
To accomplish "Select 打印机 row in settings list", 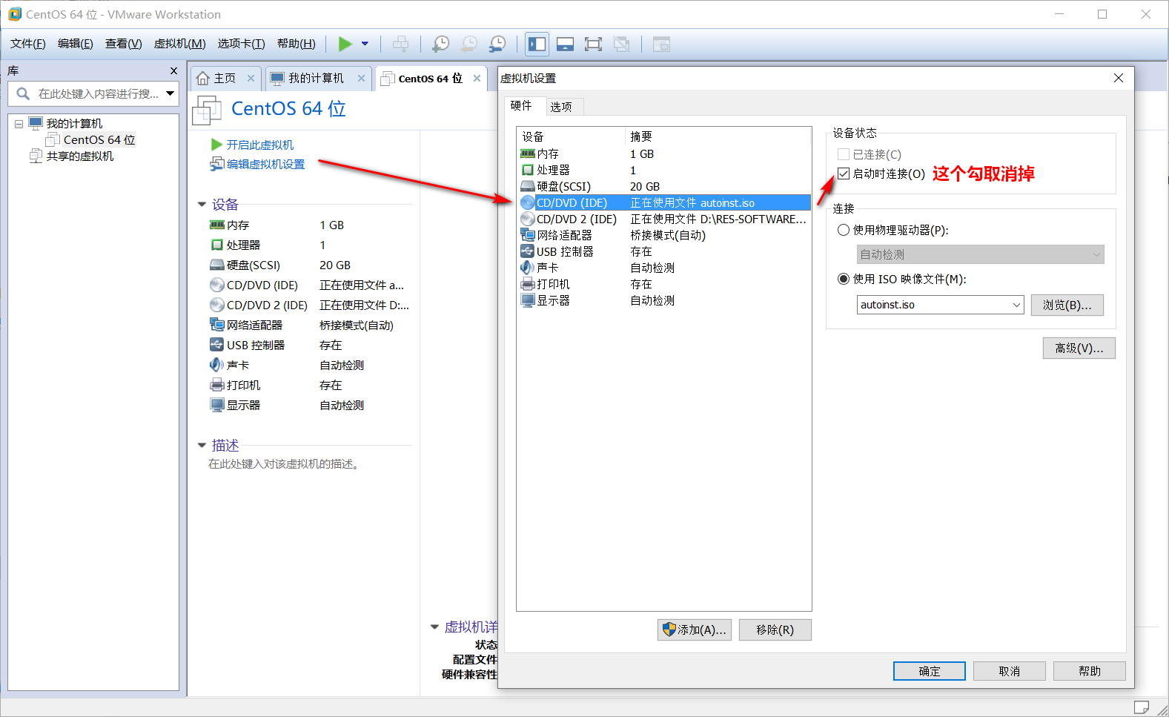I will [x=664, y=284].
